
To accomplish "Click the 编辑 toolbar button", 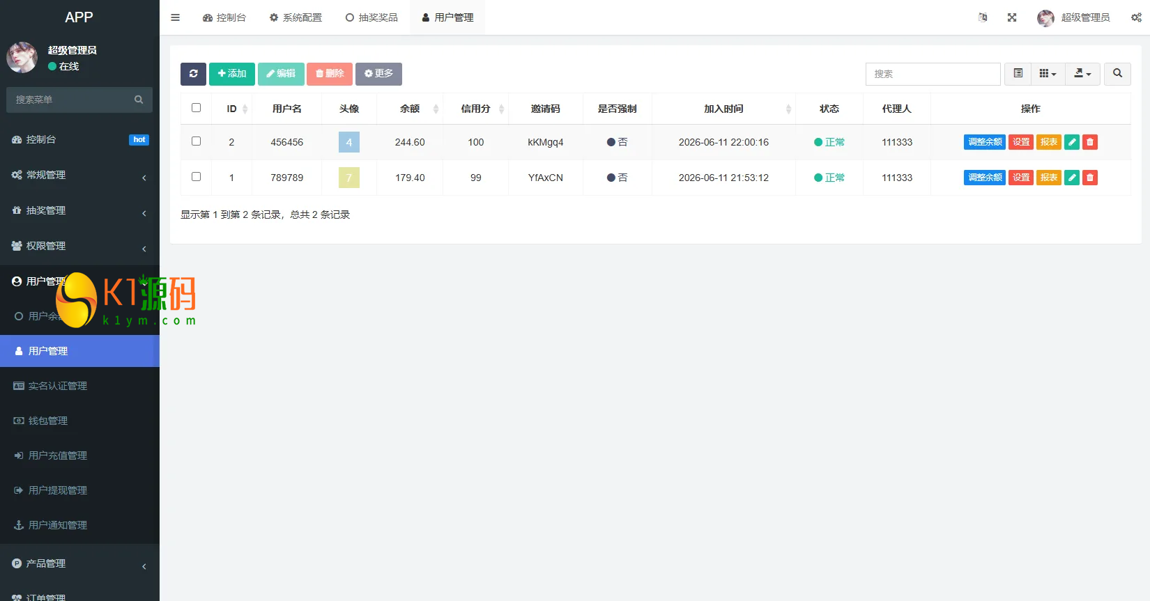I will pyautogui.click(x=281, y=74).
